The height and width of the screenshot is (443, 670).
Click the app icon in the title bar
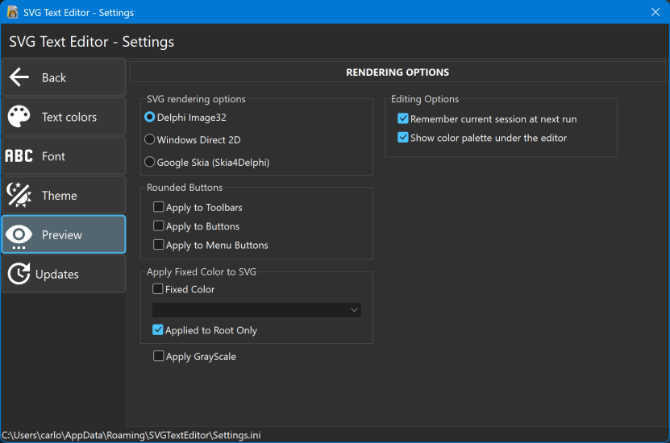(x=12, y=12)
